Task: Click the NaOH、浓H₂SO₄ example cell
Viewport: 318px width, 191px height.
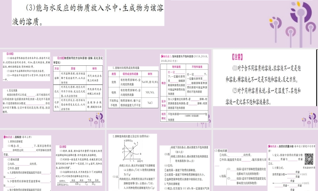Action: click(150, 82)
